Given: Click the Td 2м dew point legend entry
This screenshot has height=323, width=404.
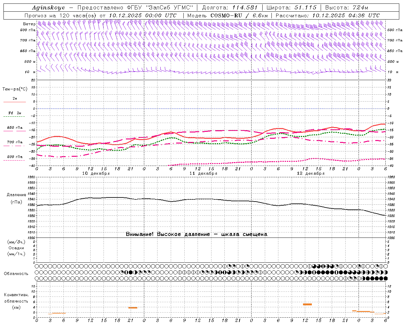Looking at the screenshot, I should pos(15,113).
